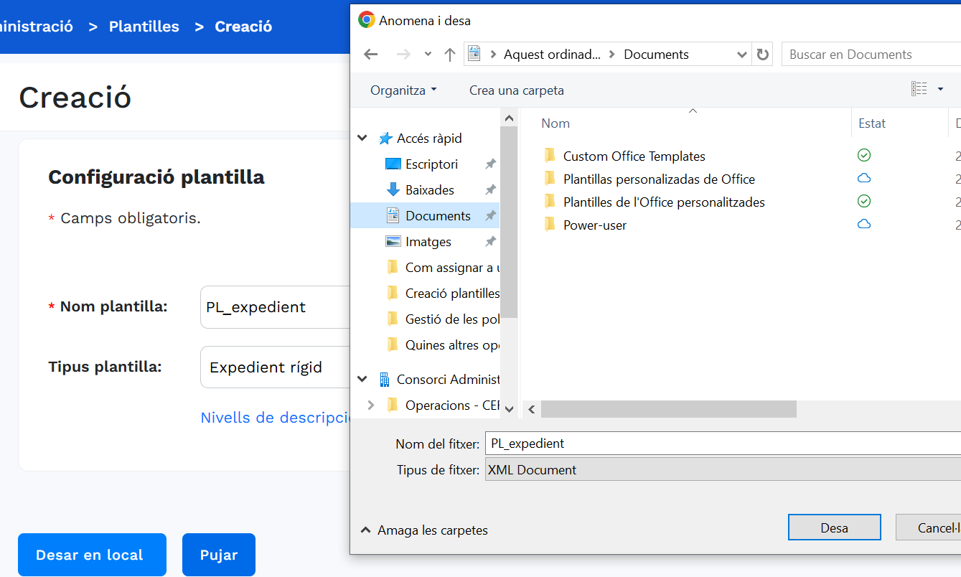This screenshot has width=961, height=577.
Task: Select the Power-user folder
Action: pos(595,225)
